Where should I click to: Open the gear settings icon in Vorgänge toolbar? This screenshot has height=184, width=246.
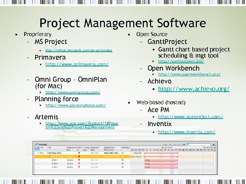pos(214,144)
